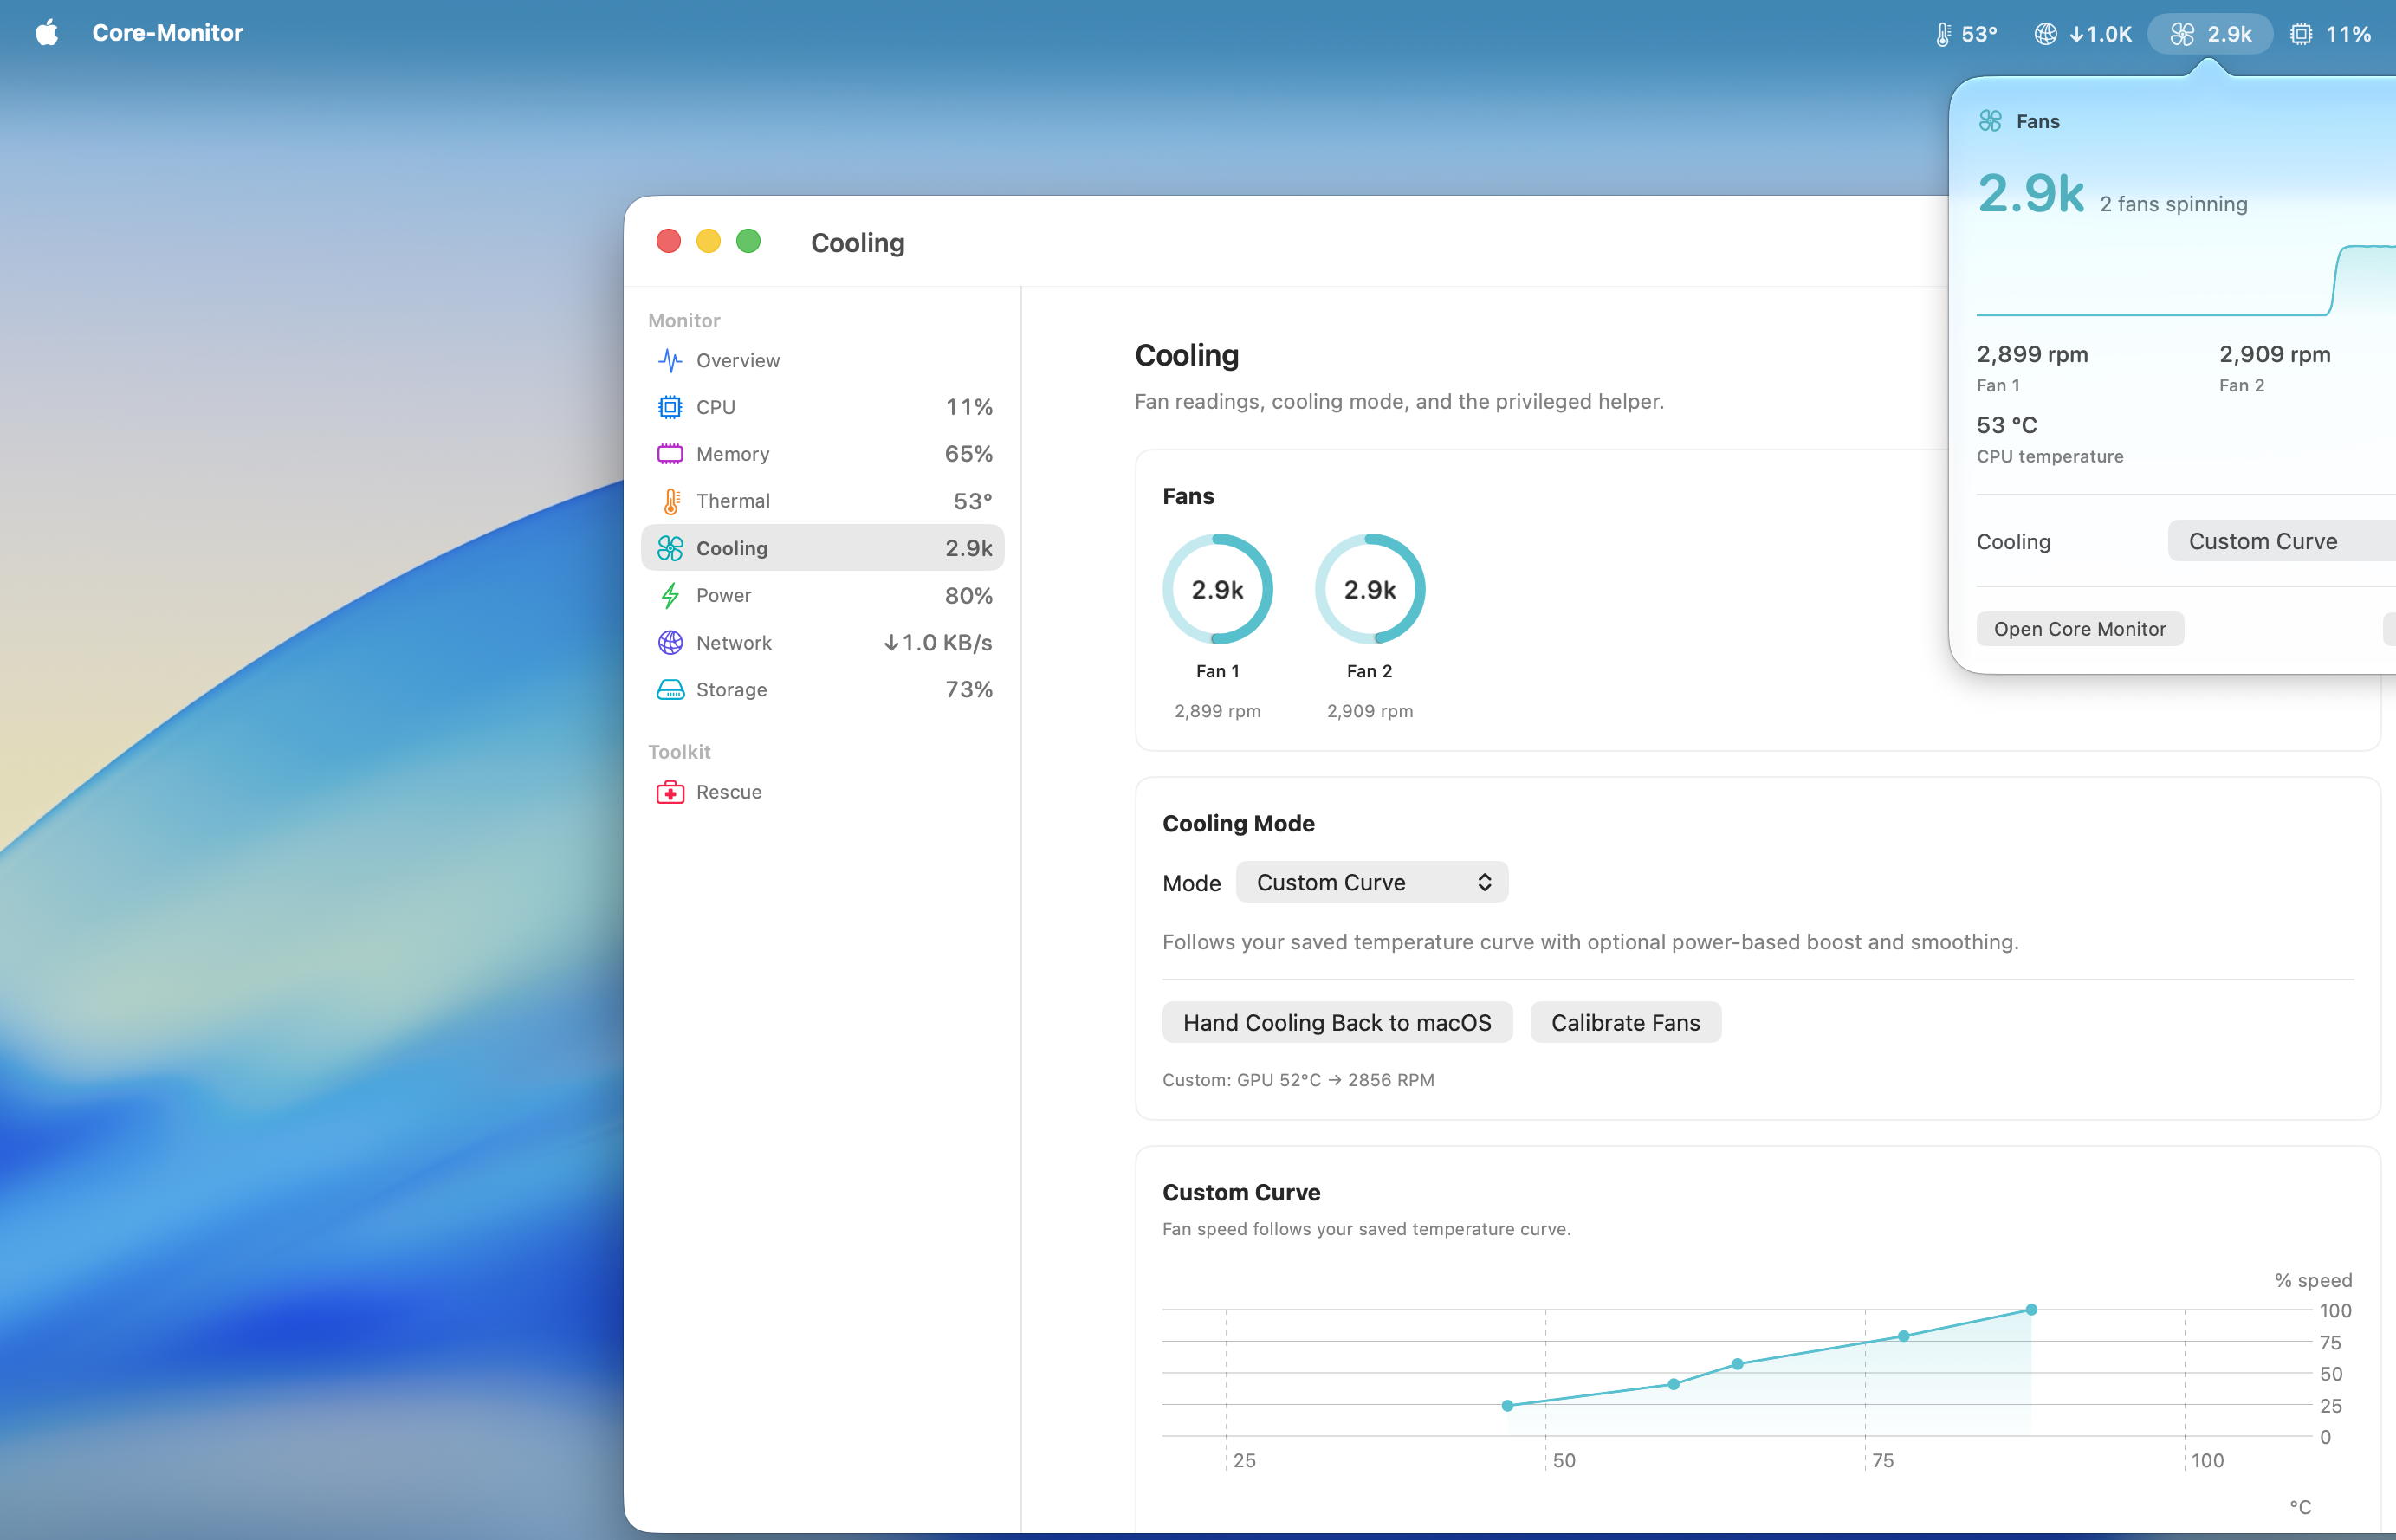Click the Power lightning icon in sidebar

point(670,595)
